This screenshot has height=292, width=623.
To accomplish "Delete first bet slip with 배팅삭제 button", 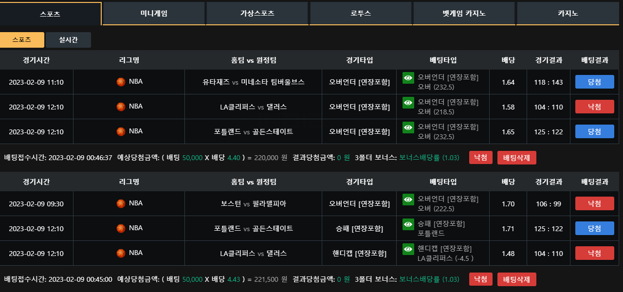I will (517, 158).
